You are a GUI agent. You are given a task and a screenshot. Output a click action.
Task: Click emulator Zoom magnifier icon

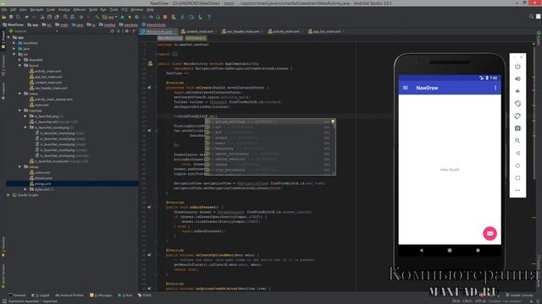pos(517,141)
